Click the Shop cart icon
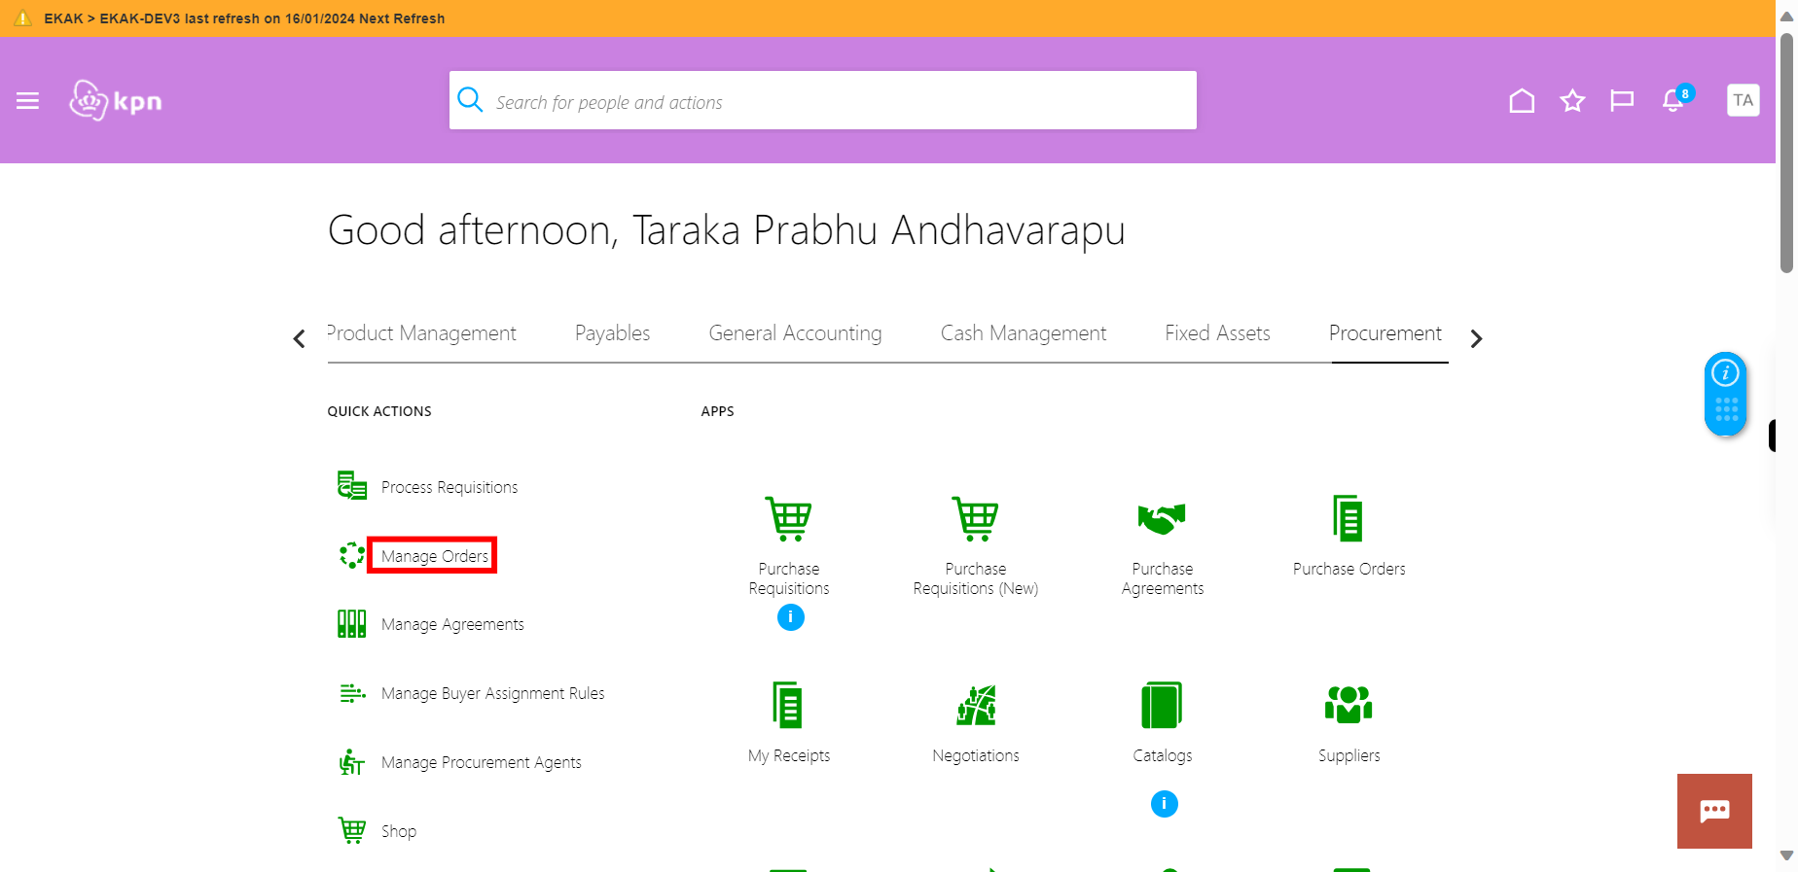 coord(352,830)
